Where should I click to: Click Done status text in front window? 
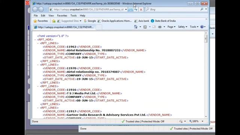coord(35,121)
